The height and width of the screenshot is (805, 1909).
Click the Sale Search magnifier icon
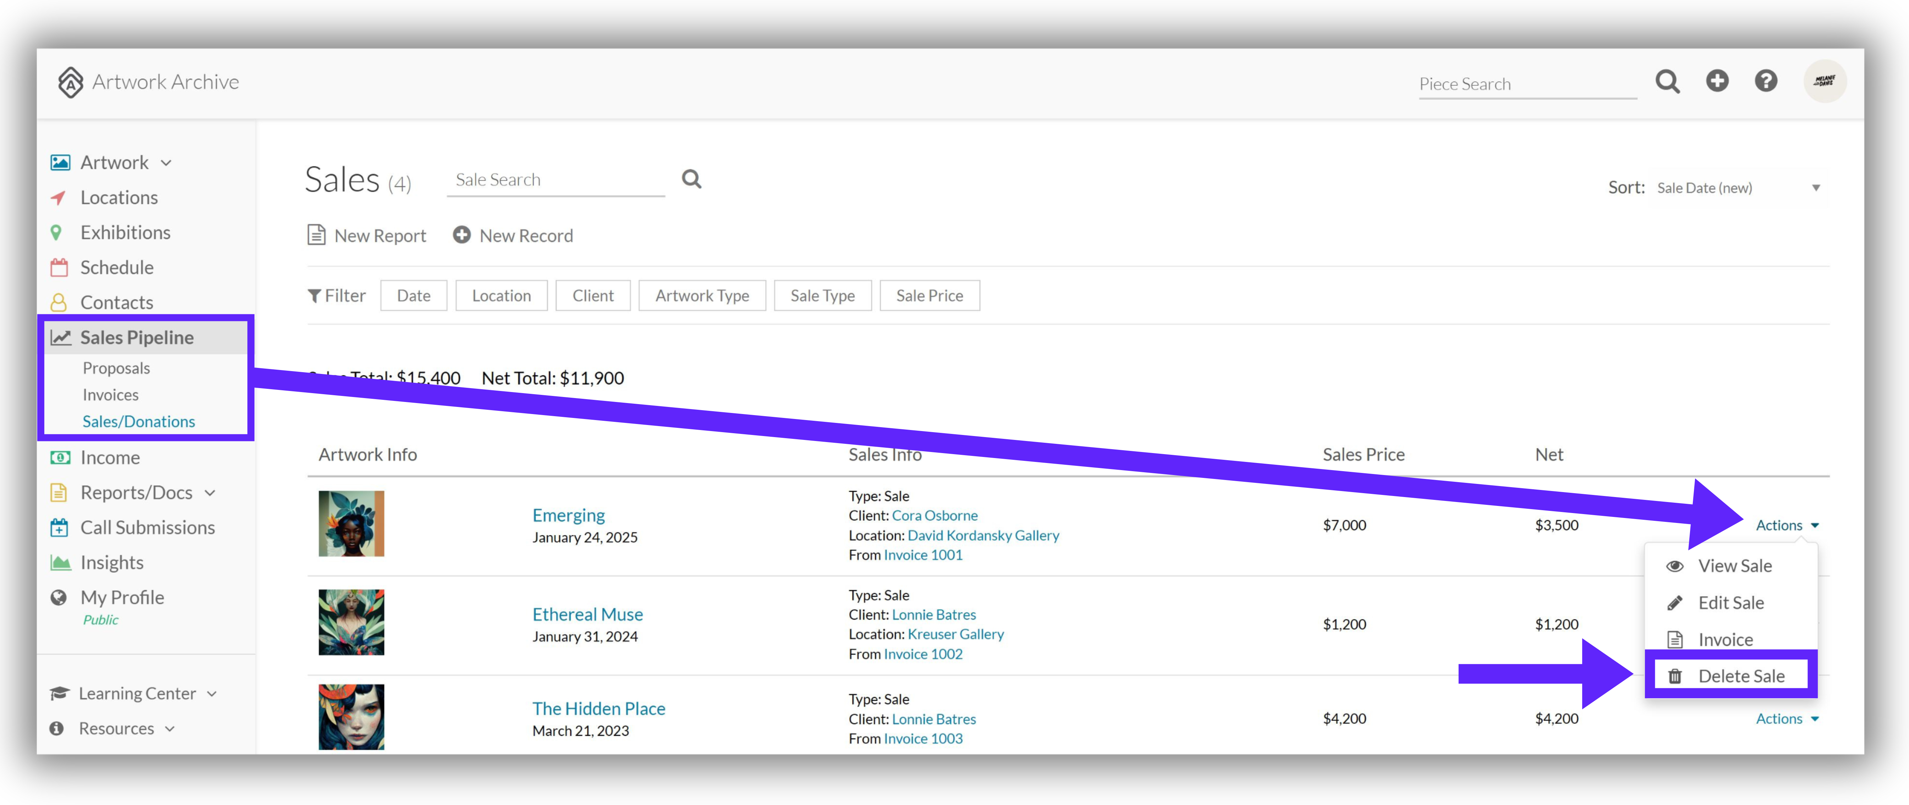pyautogui.click(x=691, y=178)
